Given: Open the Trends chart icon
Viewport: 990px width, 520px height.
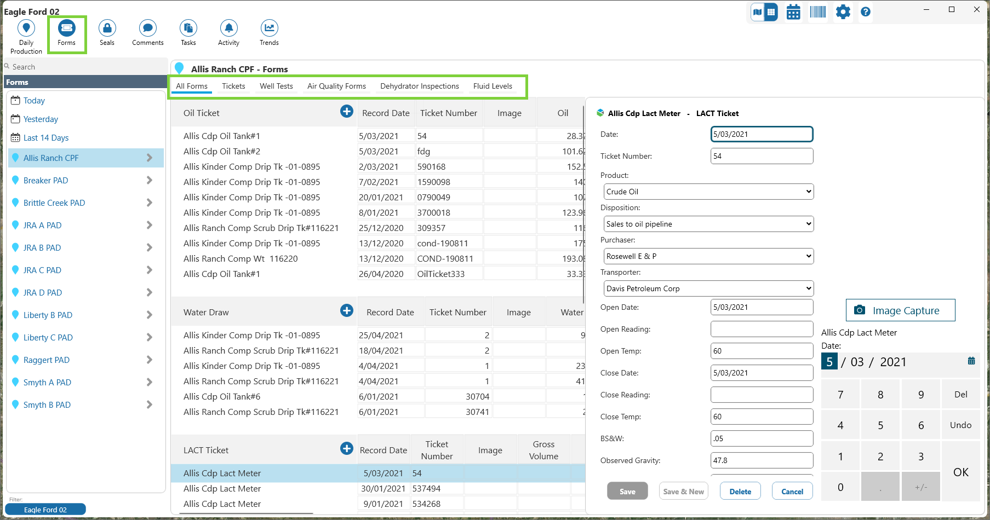Looking at the screenshot, I should (269, 28).
